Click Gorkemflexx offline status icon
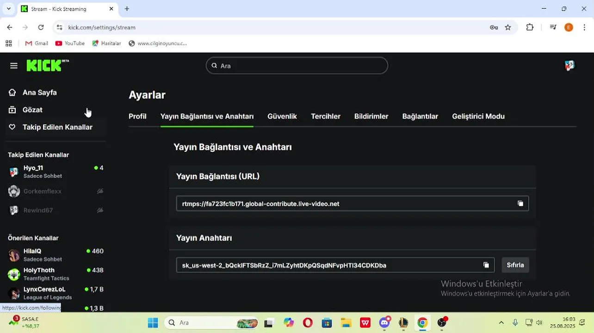The width and height of the screenshot is (594, 333). [100, 191]
